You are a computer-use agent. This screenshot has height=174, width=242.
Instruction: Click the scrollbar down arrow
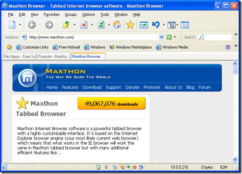click(x=235, y=160)
